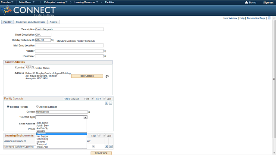
Task: Select the Ad-hoc Contact radio button
Action: (38, 106)
